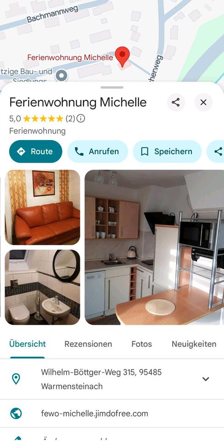Viewport: 224px width, 441px height.
Task: Open rating info icon next to reviews
Action: (81, 119)
